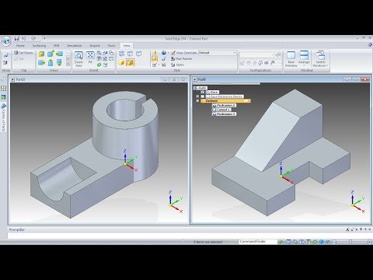Select Protrusion 1 in the PathFinder tree
This screenshot has height=280, width=373.
coord(224,114)
